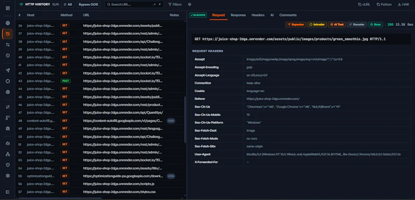Export the request as Python

pyautogui.click(x=384, y=5)
